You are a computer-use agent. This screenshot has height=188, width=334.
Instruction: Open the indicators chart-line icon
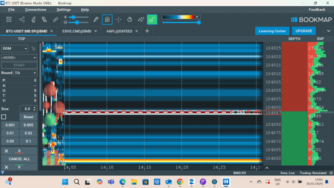tap(141, 20)
